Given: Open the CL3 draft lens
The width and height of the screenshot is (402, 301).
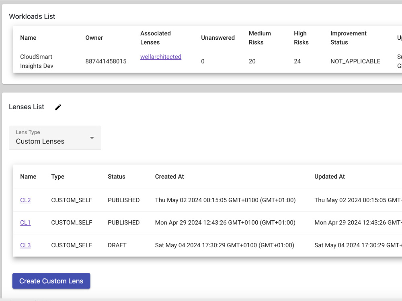Looking at the screenshot, I should coord(25,245).
